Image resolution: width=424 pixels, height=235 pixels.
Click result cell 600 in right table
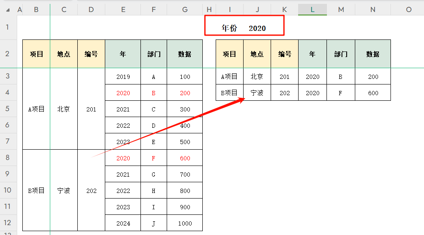click(x=373, y=93)
